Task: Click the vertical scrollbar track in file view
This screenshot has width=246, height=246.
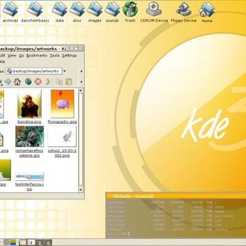Action: [81, 140]
